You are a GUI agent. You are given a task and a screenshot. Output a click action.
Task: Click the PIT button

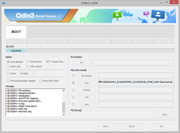[82, 62]
